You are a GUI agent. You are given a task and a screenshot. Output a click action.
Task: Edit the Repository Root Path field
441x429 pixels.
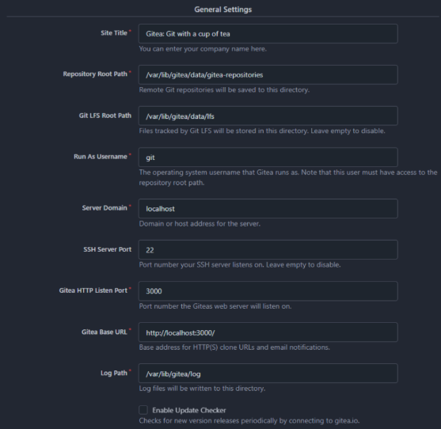click(268, 74)
